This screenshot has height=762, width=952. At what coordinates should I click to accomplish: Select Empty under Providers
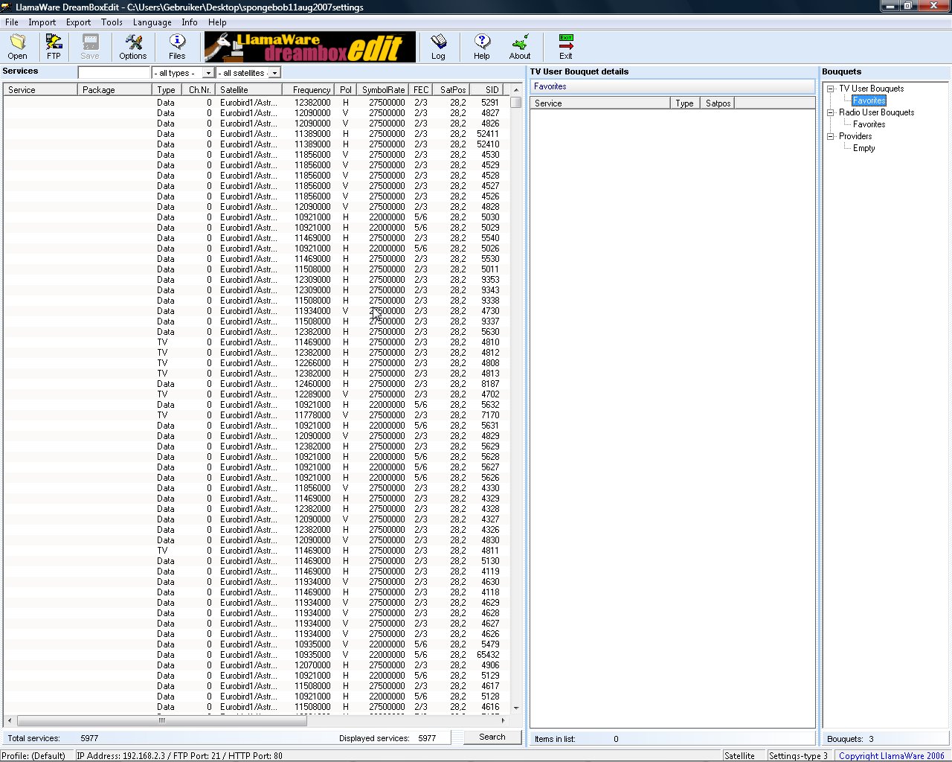[x=863, y=148]
